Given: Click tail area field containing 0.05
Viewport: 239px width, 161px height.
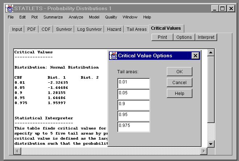Looking at the screenshot, I should 134,94.
